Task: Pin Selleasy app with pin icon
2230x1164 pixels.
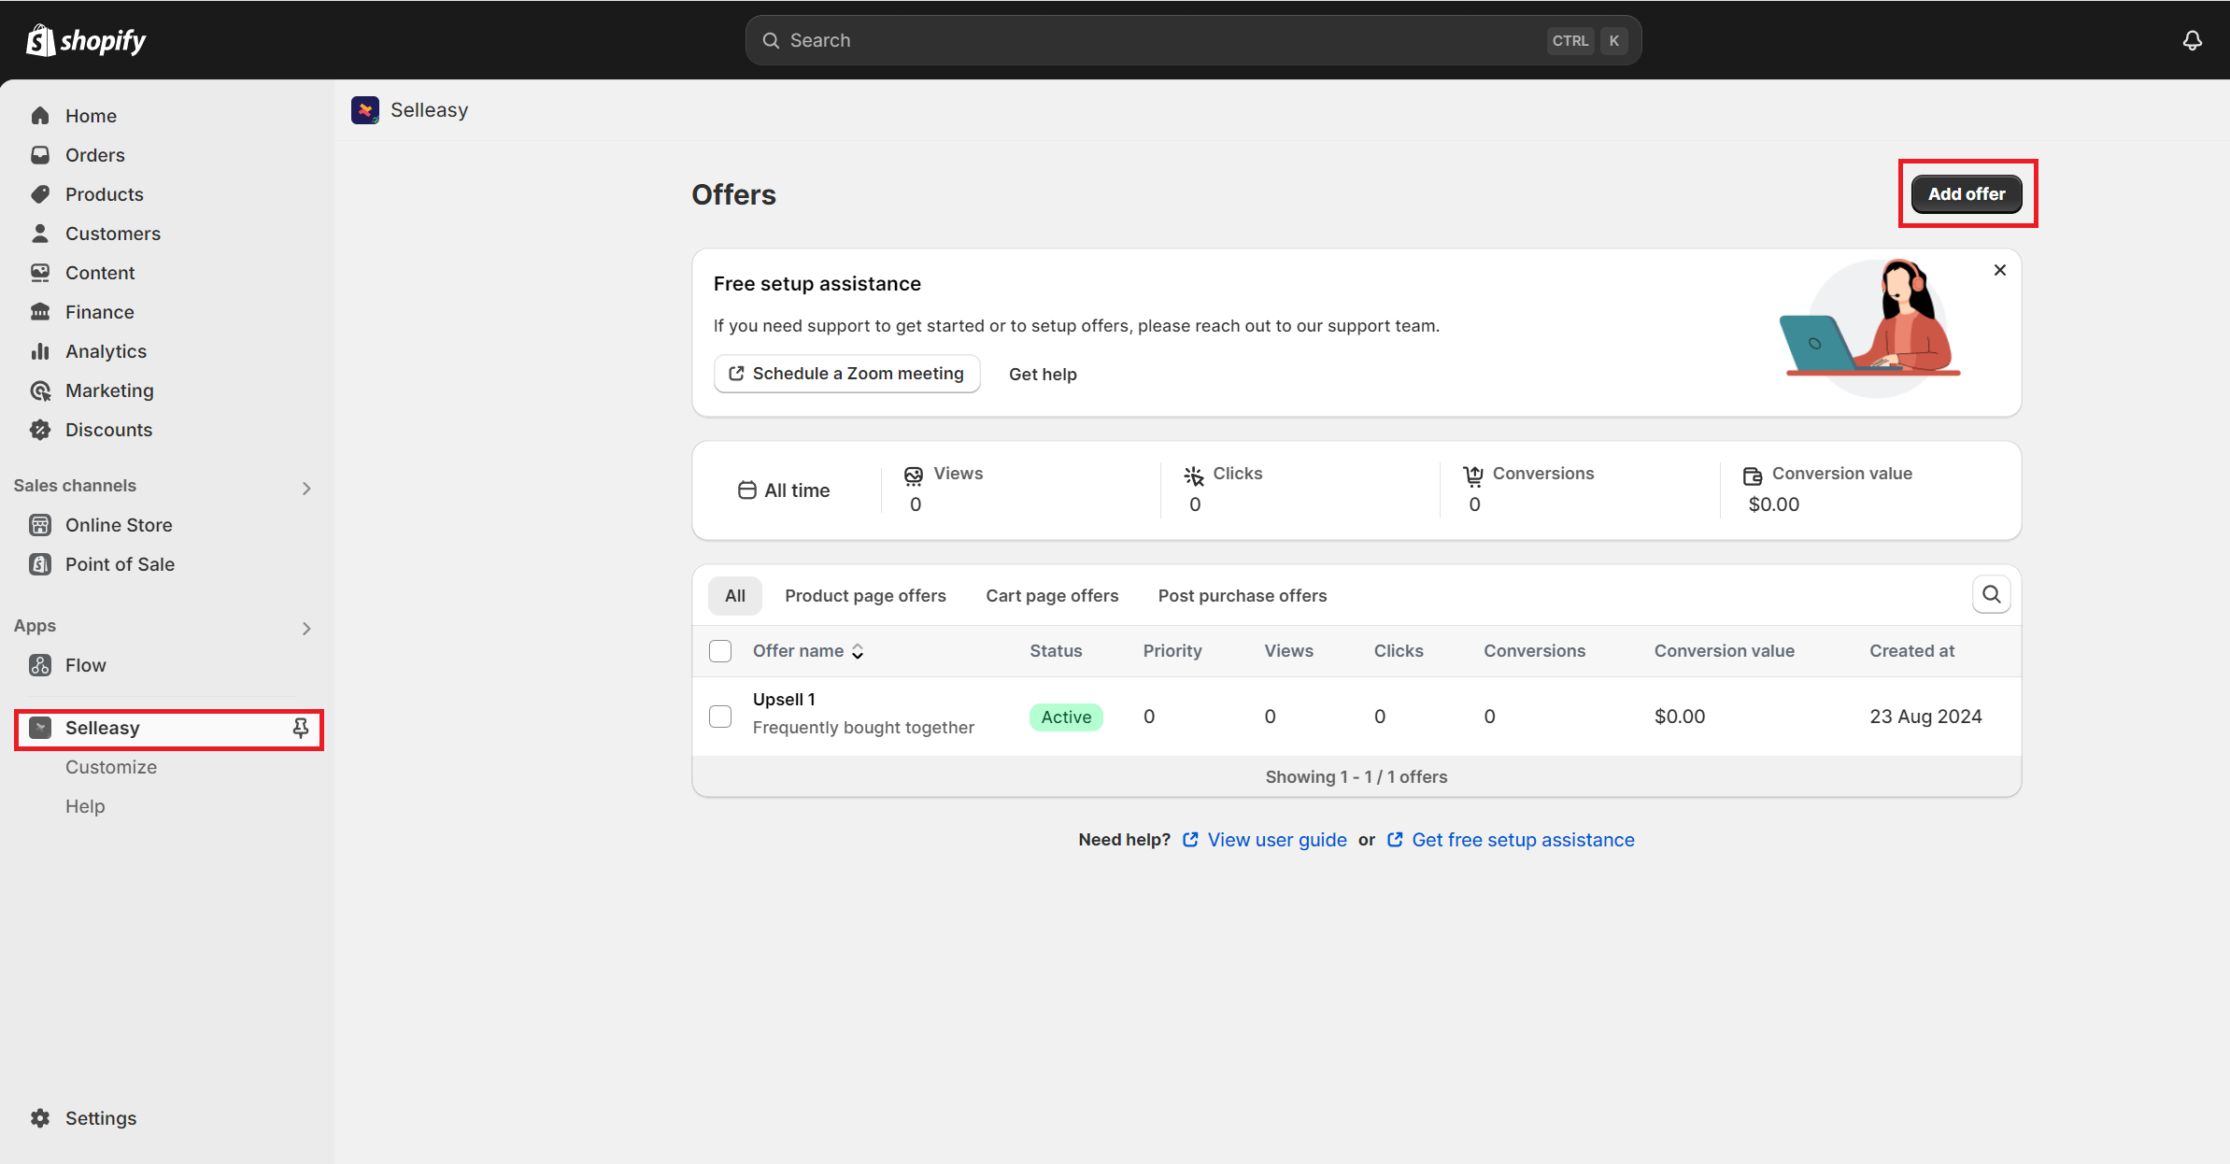Action: pyautogui.click(x=300, y=728)
